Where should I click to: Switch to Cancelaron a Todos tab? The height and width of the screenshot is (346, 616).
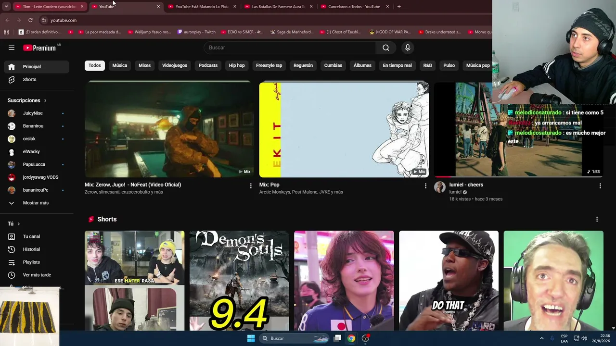pyautogui.click(x=355, y=7)
